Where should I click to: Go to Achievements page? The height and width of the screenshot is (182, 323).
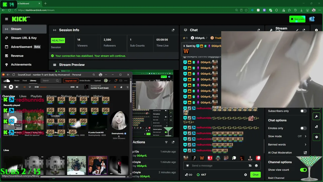(x=24, y=64)
